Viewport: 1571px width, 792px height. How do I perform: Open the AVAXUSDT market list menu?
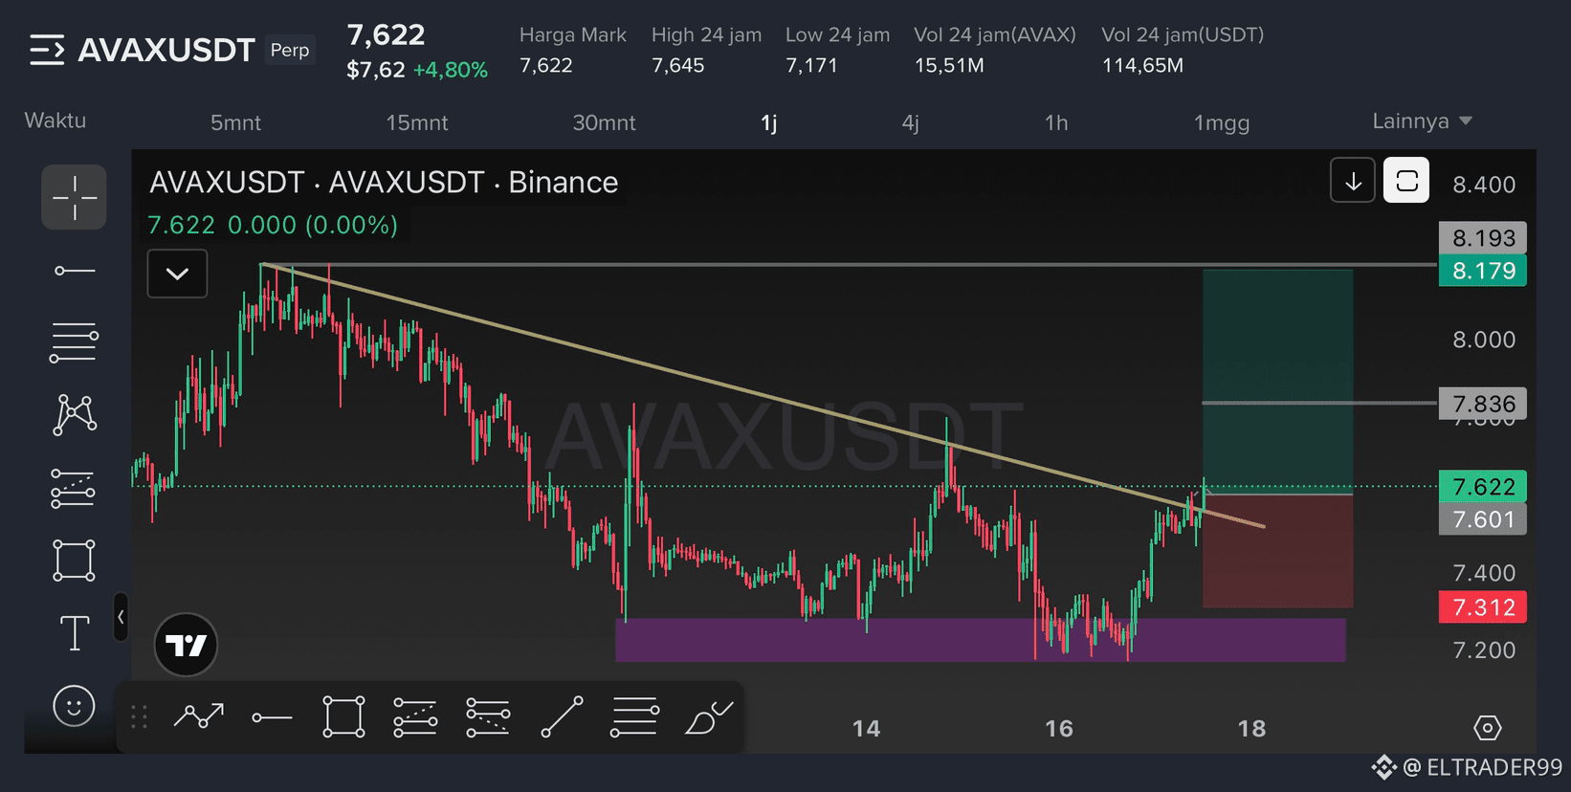[x=47, y=50]
